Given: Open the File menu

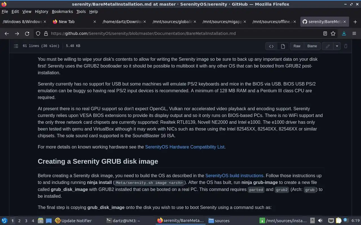Looking at the screenshot, I should pos(5,12).
